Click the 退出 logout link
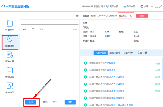Screen dimensions: 163x107 coord(103,7)
